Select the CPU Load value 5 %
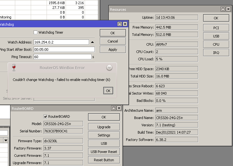The width and height of the screenshot is (233, 166). click(177, 59)
